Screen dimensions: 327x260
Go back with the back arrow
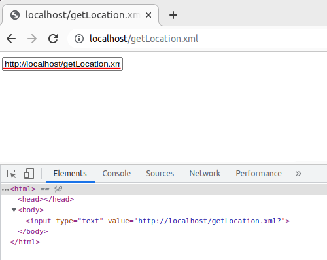(11, 39)
